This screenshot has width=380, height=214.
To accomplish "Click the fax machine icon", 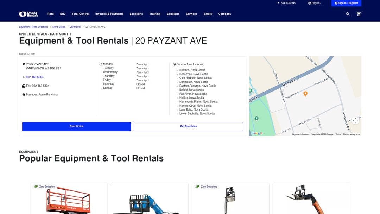I will (x=23, y=86).
